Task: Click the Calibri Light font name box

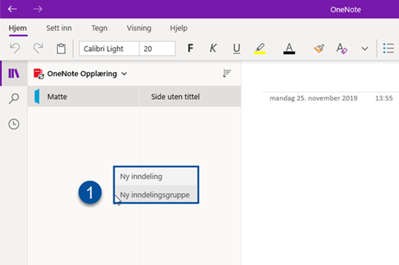Action: (x=109, y=49)
